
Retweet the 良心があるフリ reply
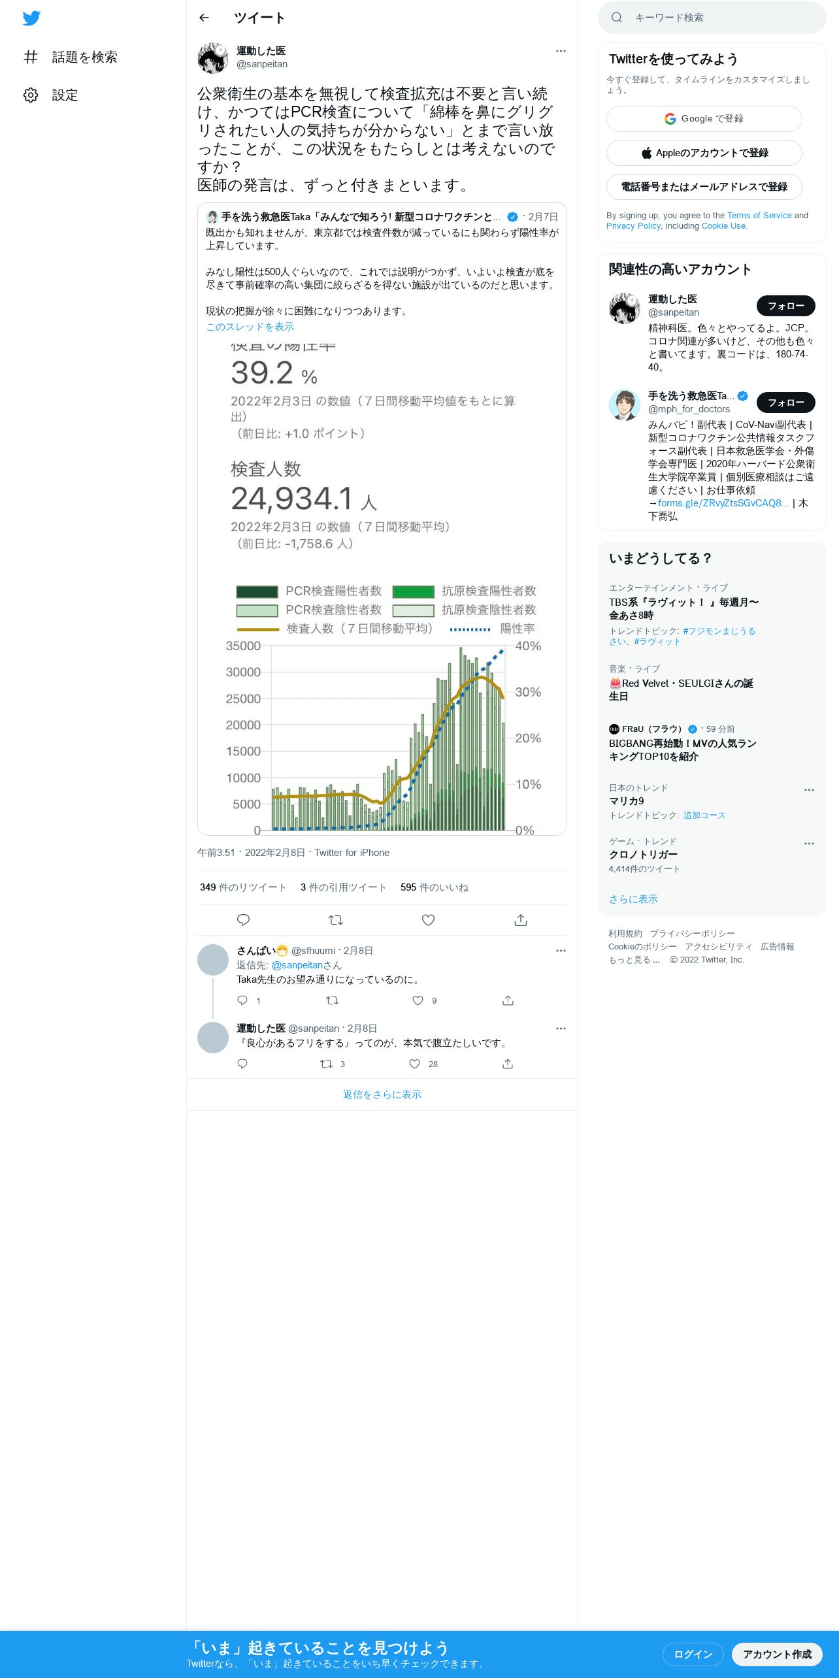point(326,1064)
